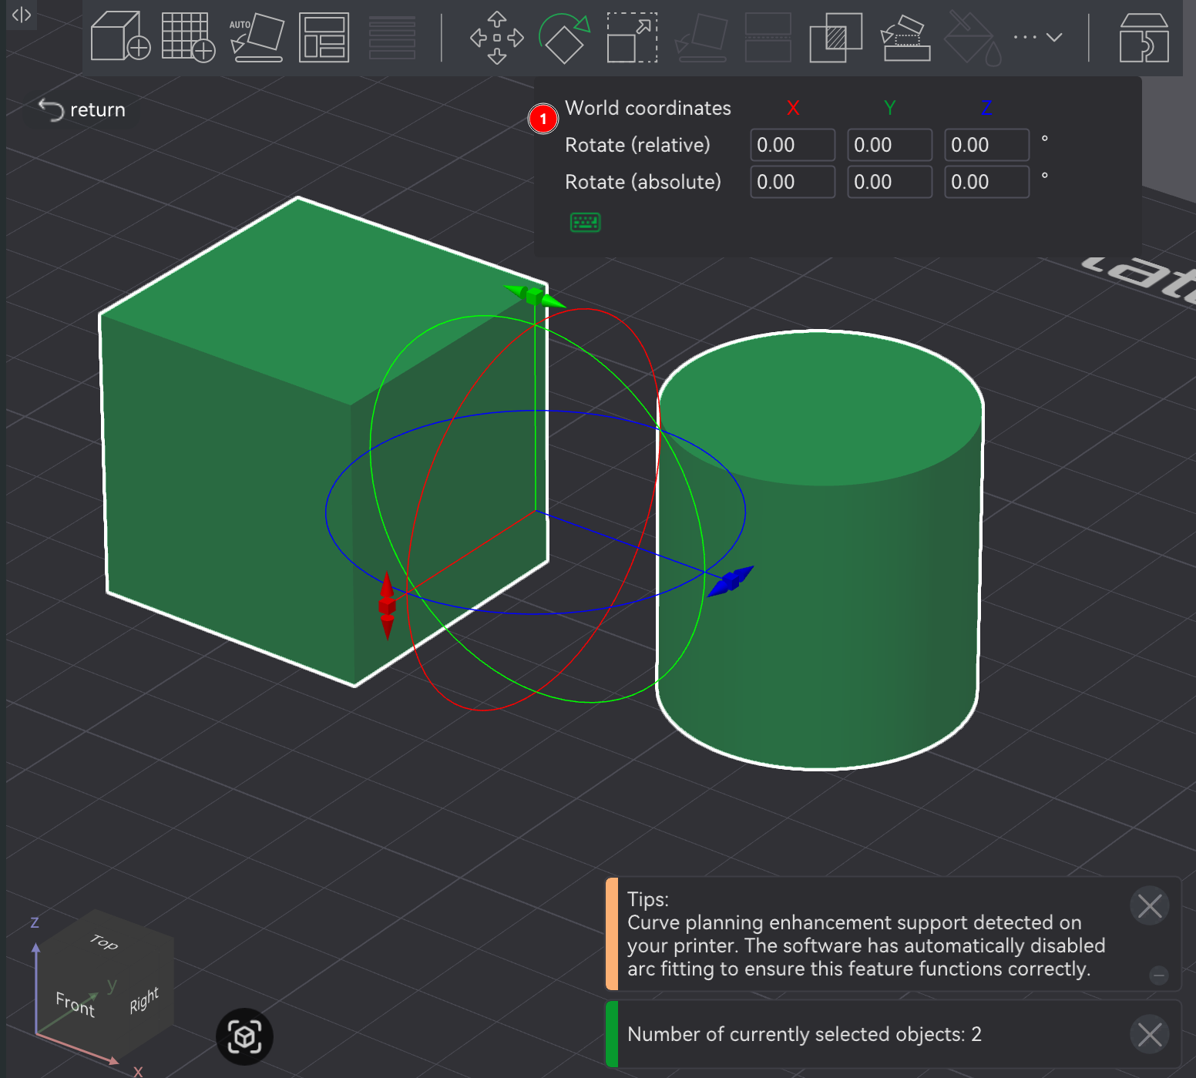Screen dimensions: 1196x1078
Task: Click the Add object cube icon
Action: pyautogui.click(x=120, y=36)
